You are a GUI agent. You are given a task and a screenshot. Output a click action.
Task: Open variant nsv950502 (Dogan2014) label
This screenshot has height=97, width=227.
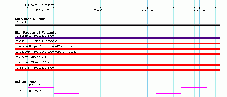(31, 57)
